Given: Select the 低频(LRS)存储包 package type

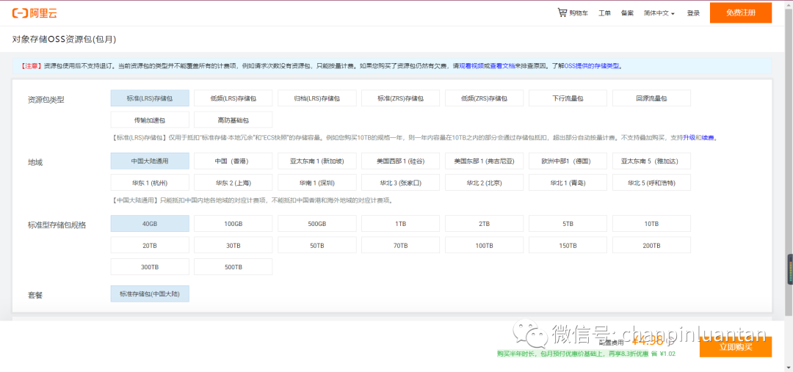Looking at the screenshot, I should pyautogui.click(x=233, y=98).
